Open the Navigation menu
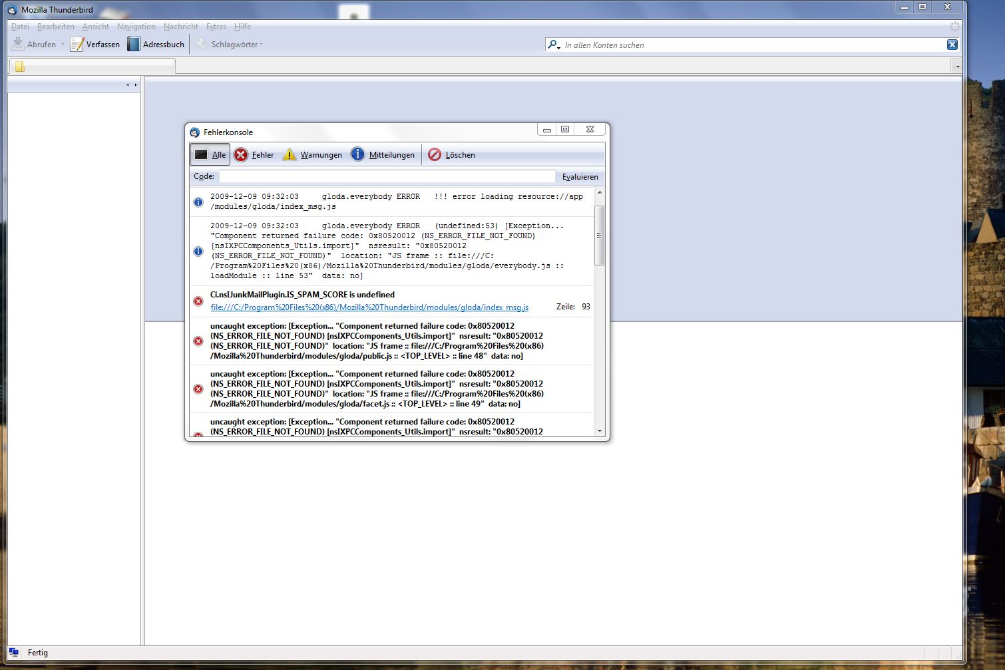The height and width of the screenshot is (670, 1005). [136, 27]
